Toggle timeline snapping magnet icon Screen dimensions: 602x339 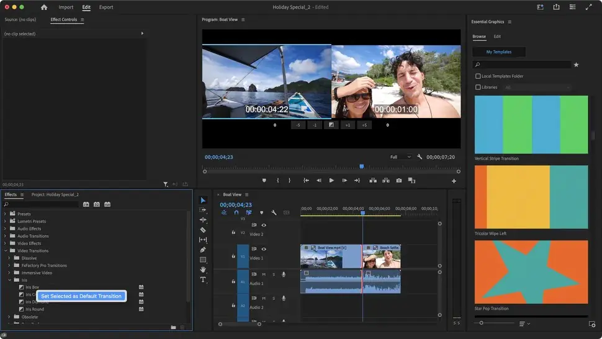pos(236,212)
